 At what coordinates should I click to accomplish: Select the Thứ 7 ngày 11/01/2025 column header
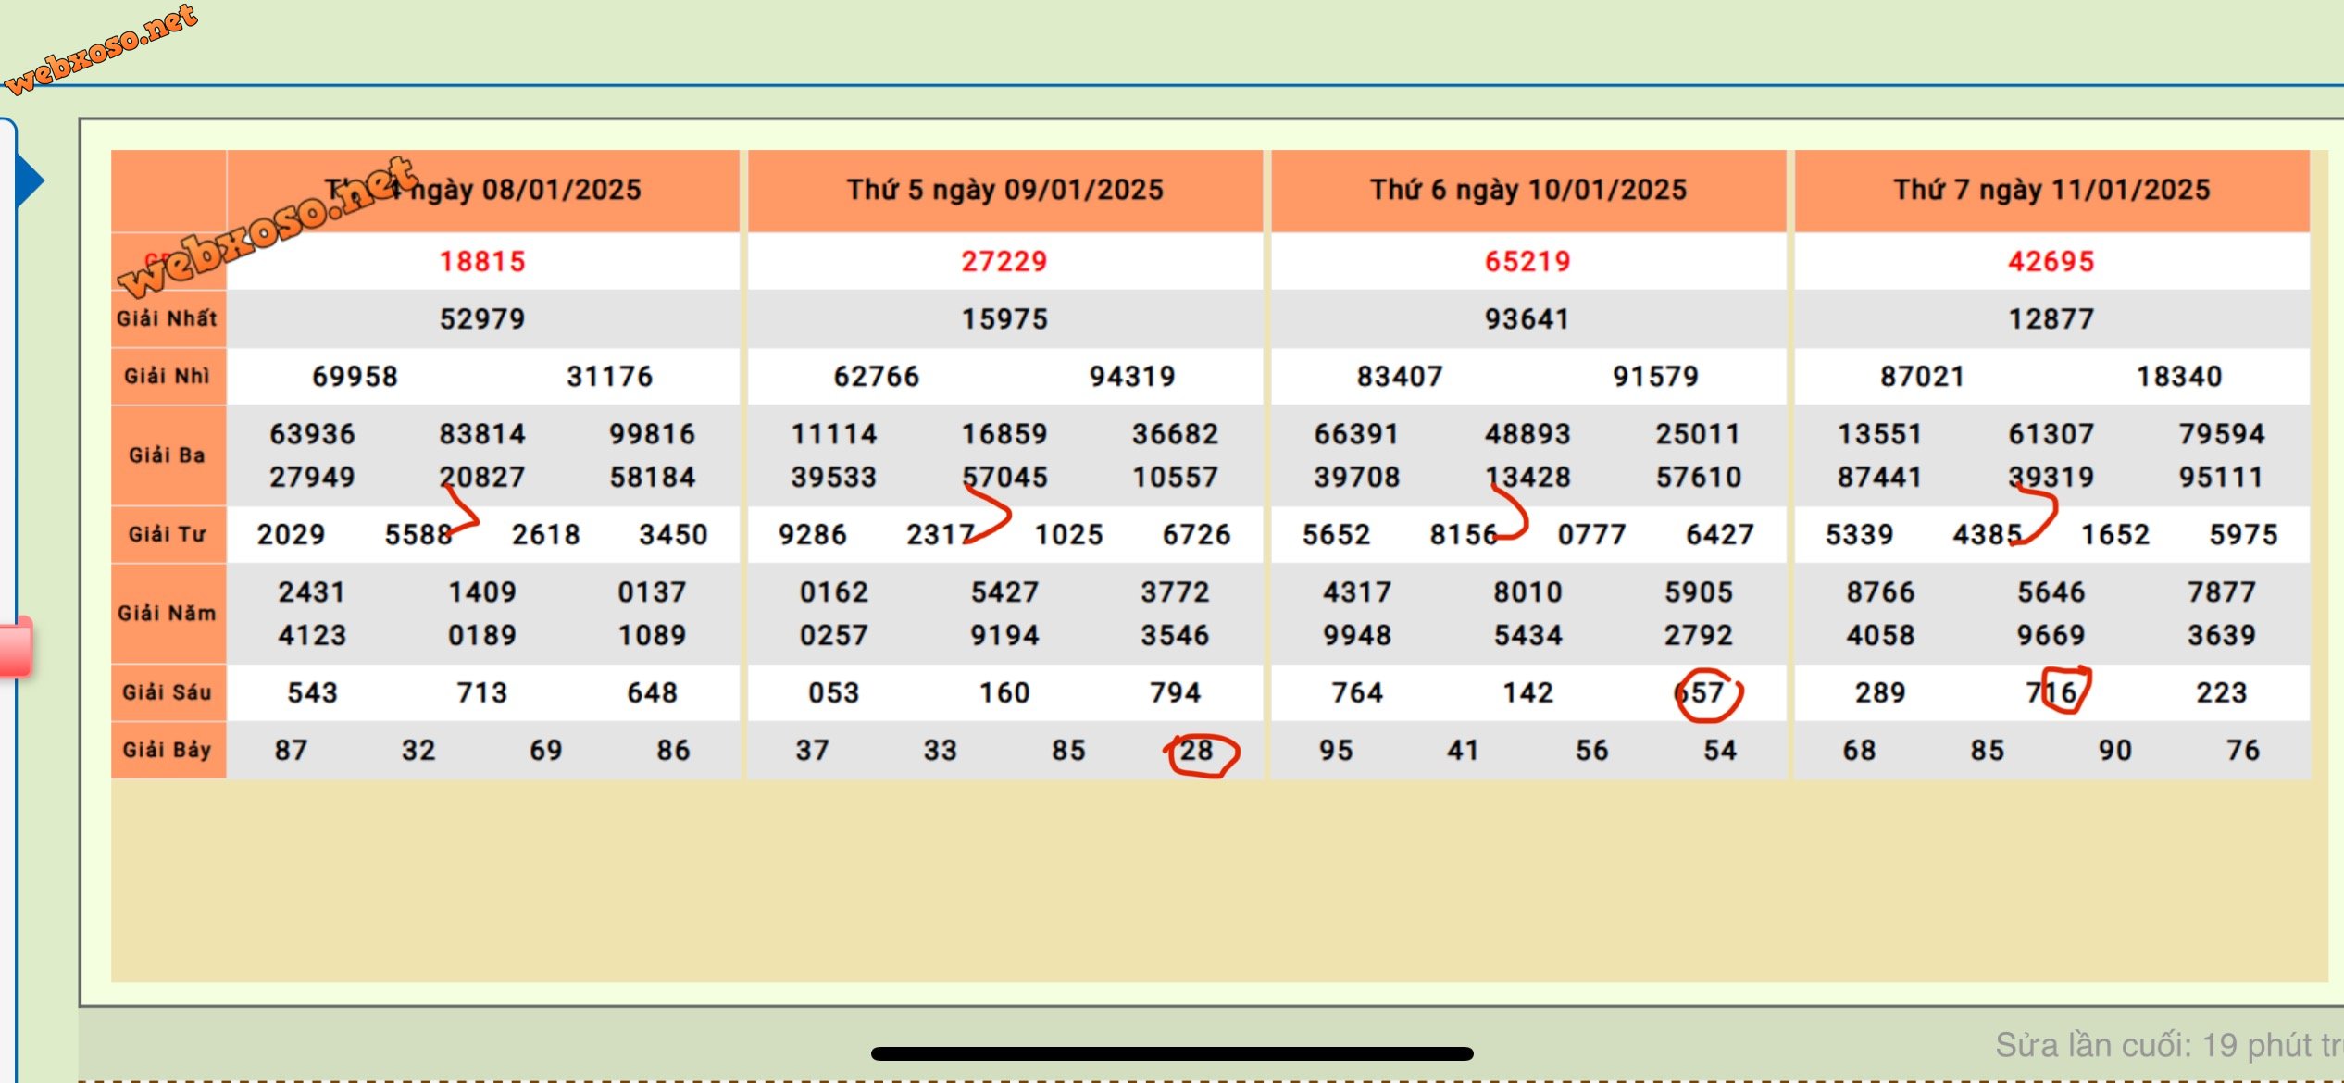click(2051, 190)
